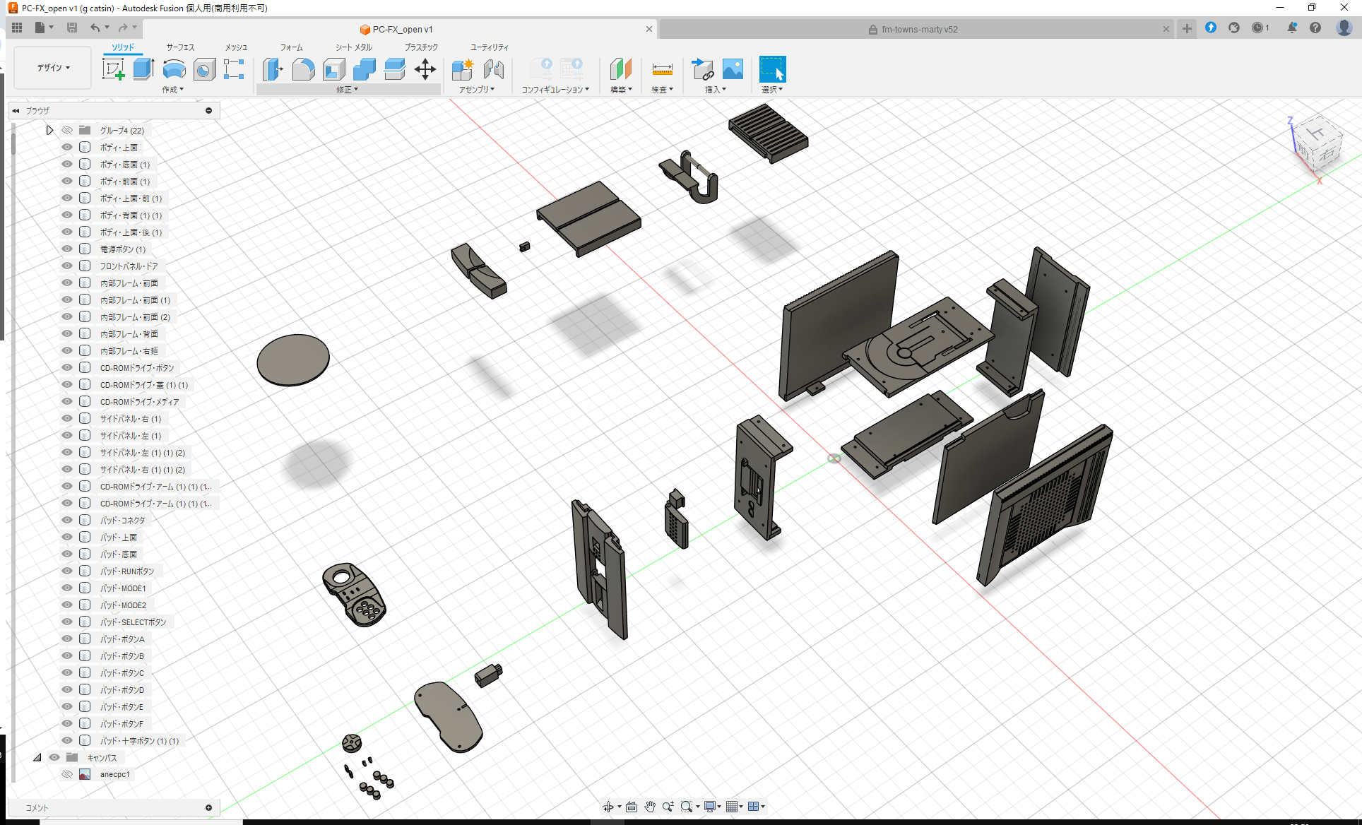The image size is (1362, 825).
Task: Click the Save button in the quick access bar
Action: (72, 27)
